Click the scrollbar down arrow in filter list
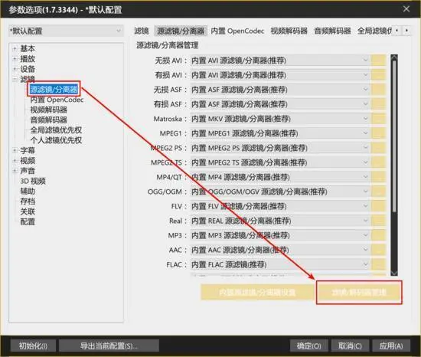Viewport: 421px width, 357px height. click(394, 273)
